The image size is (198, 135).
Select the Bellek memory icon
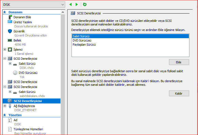click(x=10, y=40)
